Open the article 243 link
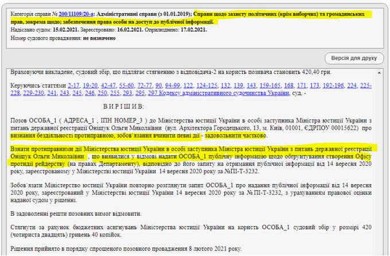 (64, 93)
